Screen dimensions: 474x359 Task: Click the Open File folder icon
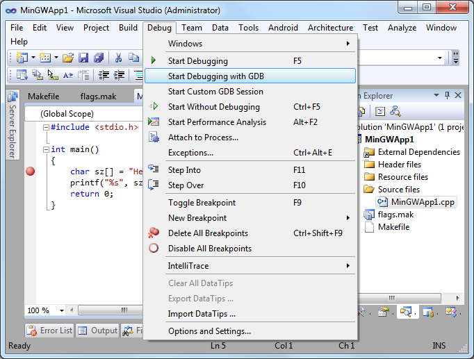point(68,58)
